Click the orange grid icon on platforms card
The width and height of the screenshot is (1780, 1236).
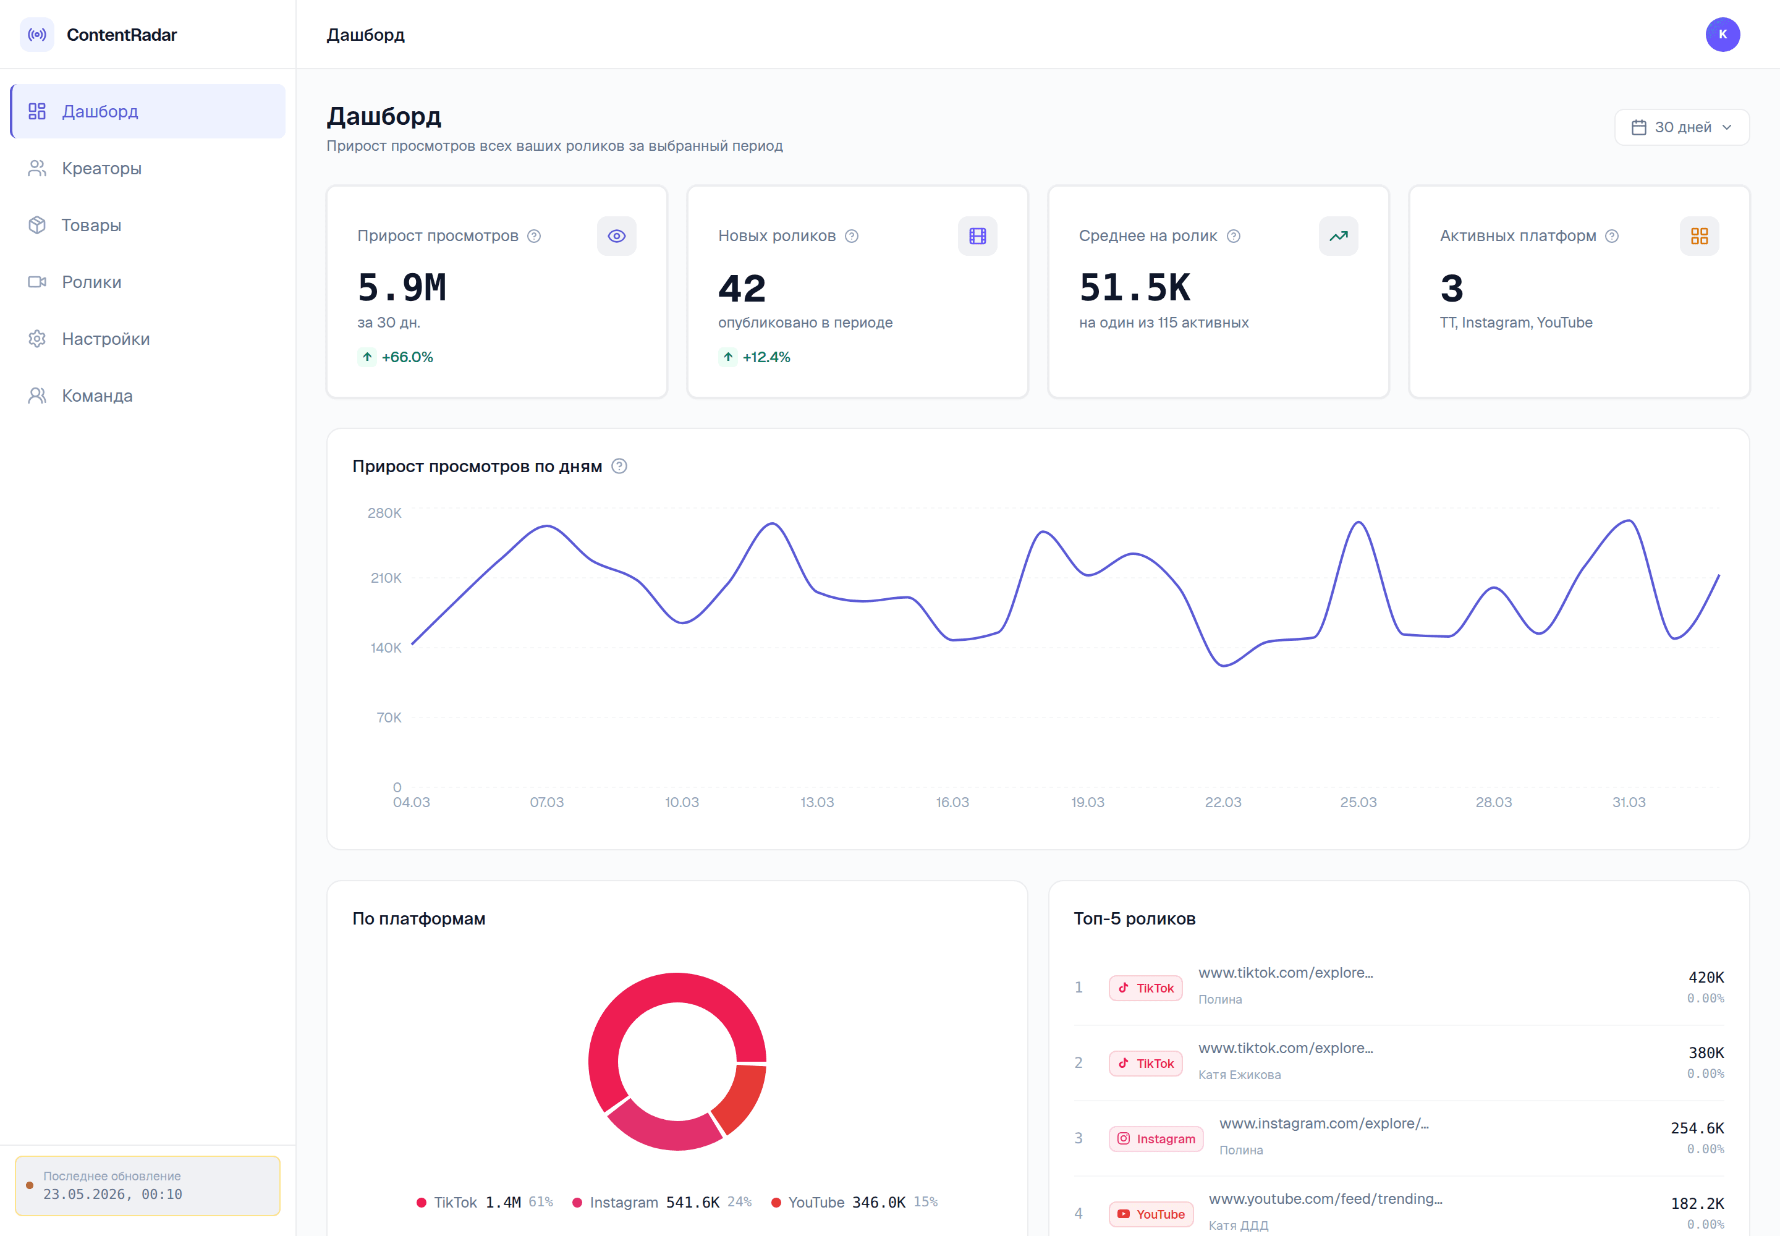tap(1700, 236)
